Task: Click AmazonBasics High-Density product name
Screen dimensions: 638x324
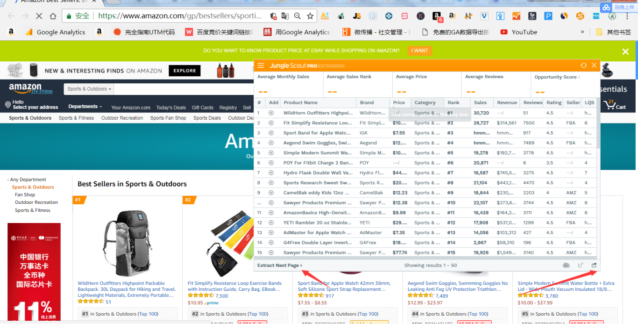Action: [317, 213]
